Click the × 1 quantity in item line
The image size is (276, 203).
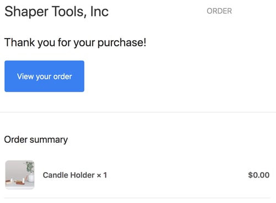pyautogui.click(x=102, y=175)
